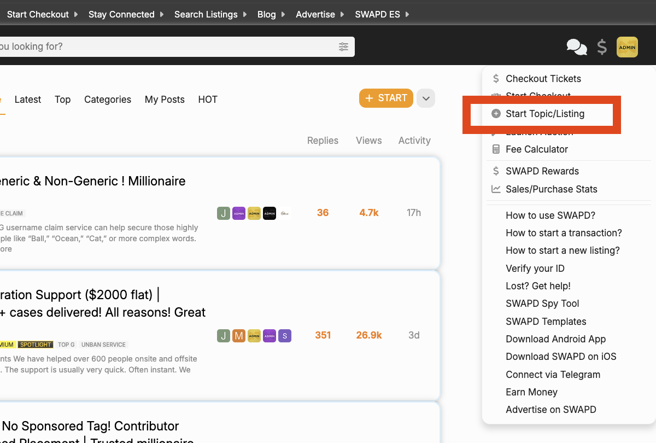Click the Download Android App link

pos(556,339)
